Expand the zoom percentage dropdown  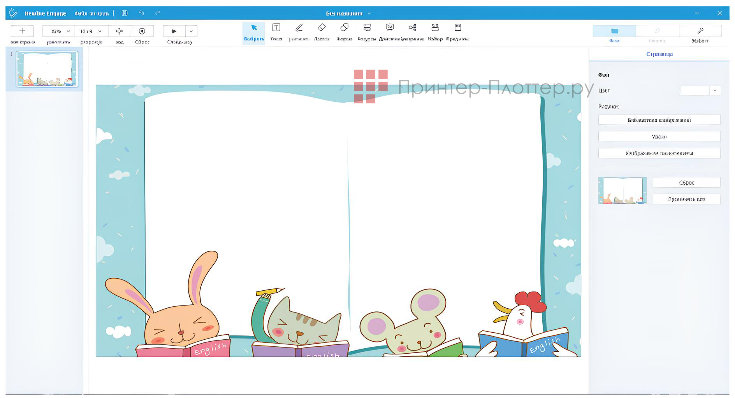(x=68, y=31)
